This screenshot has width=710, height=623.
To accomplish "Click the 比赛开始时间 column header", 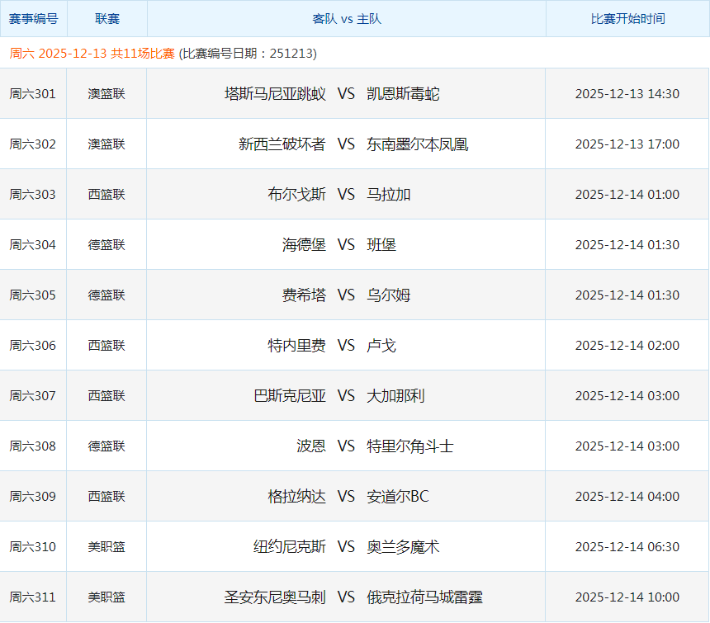I will click(627, 18).
